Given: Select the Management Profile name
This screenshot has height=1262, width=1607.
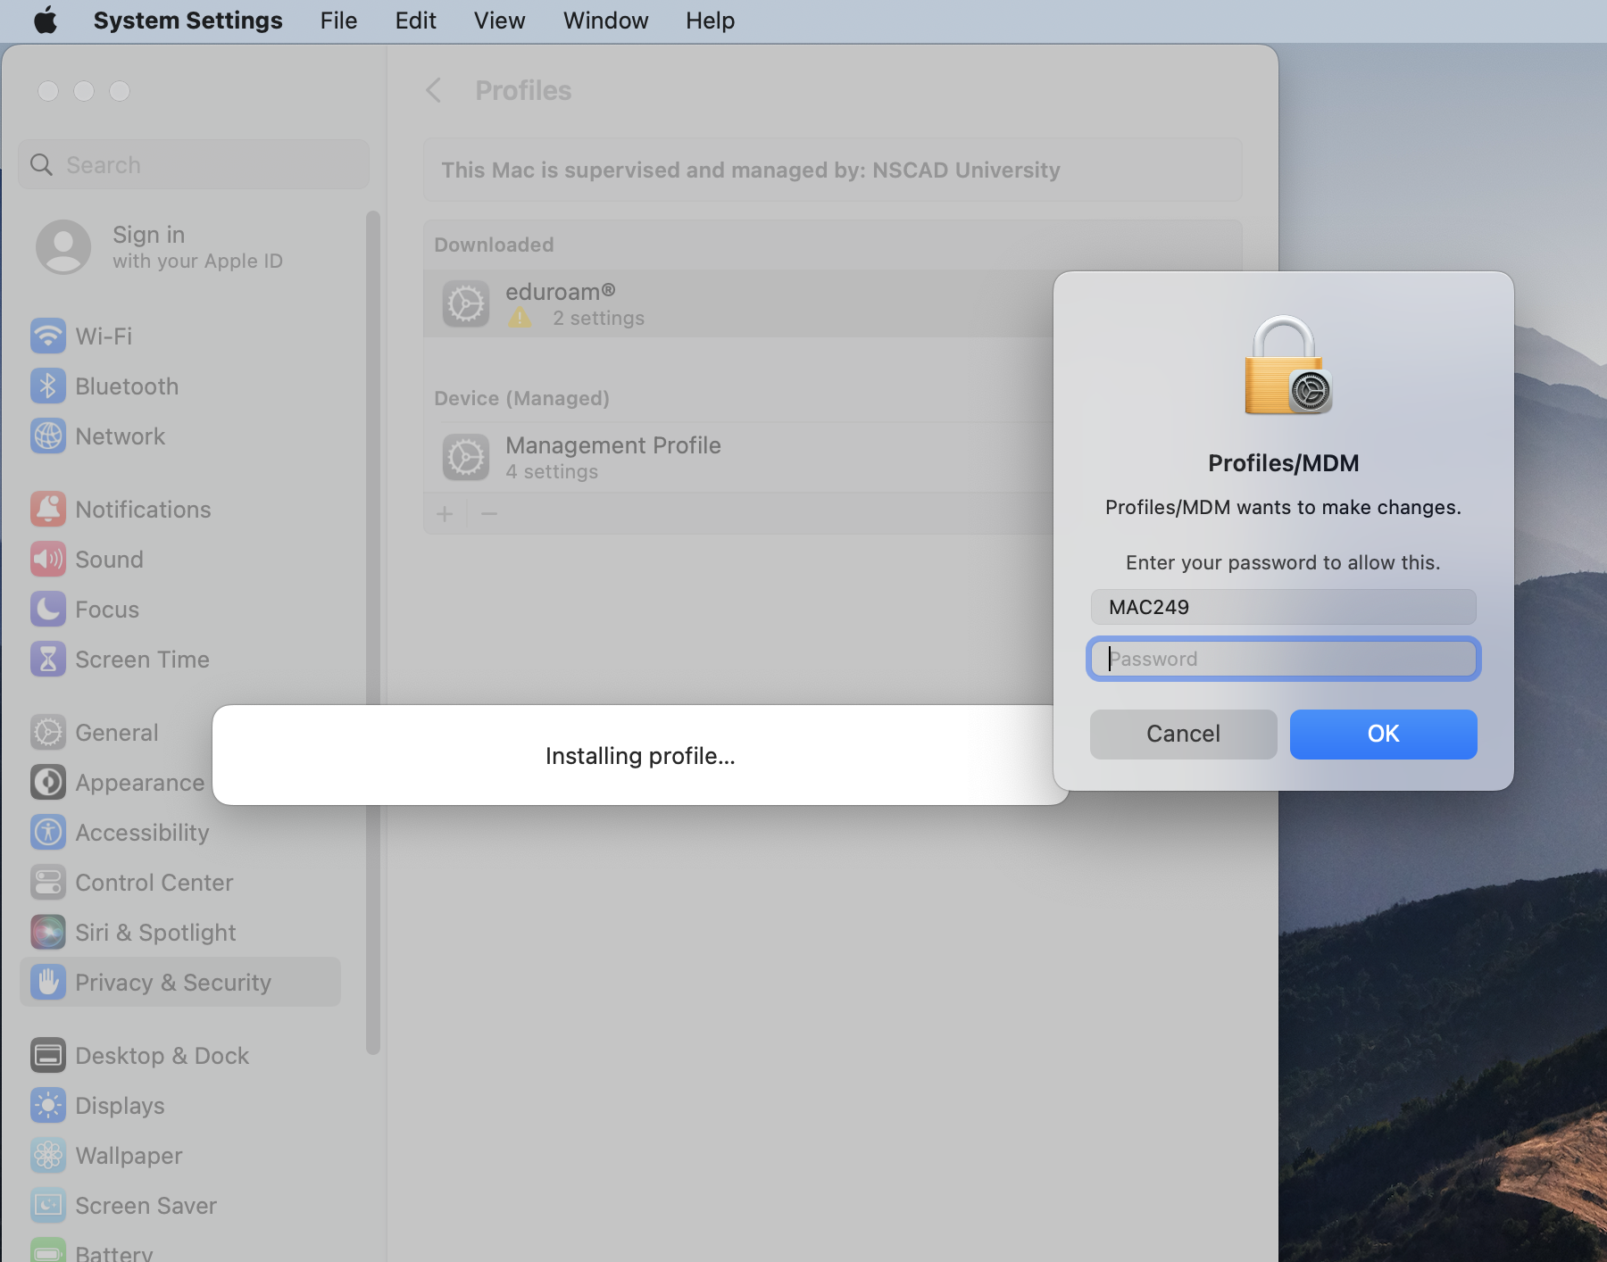Looking at the screenshot, I should [613, 444].
